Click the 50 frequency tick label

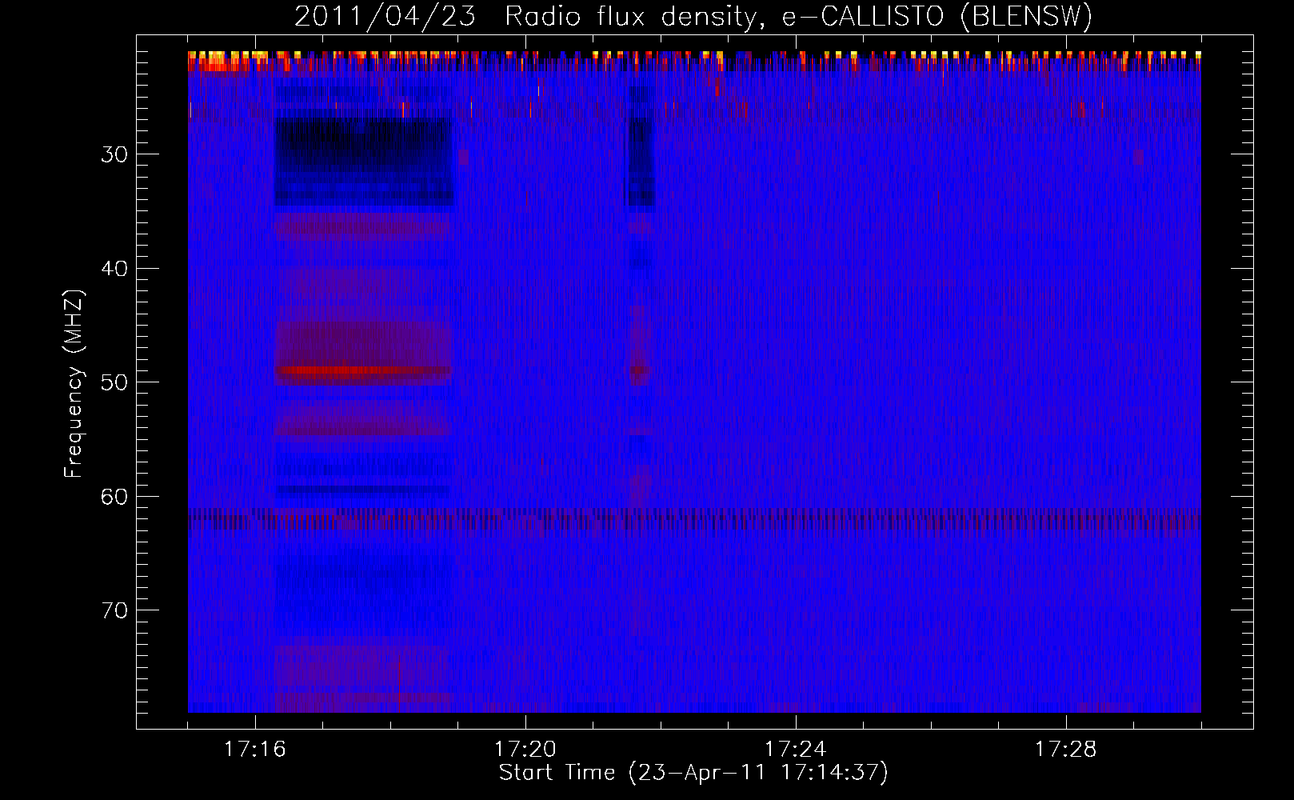pyautogui.click(x=114, y=382)
